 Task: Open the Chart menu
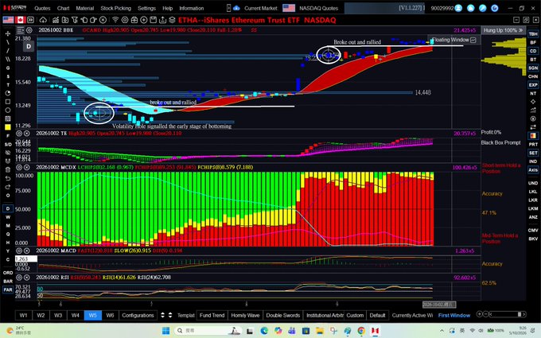63,8
